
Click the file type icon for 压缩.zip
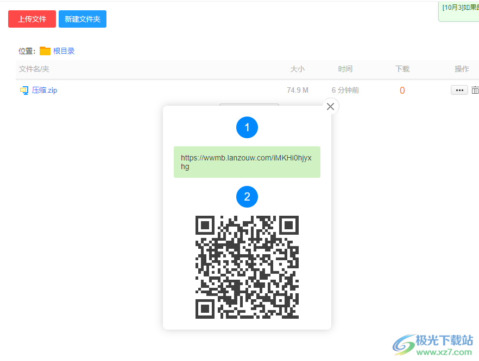[24, 90]
